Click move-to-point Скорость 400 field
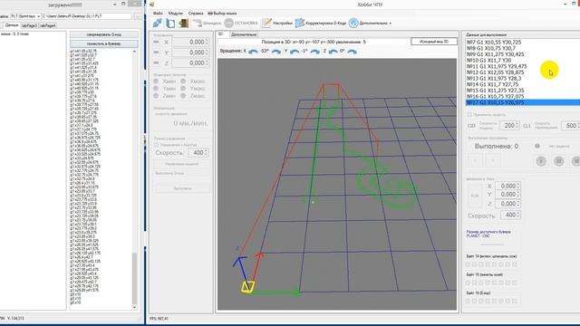This screenshot has height=326, width=580. (x=511, y=215)
